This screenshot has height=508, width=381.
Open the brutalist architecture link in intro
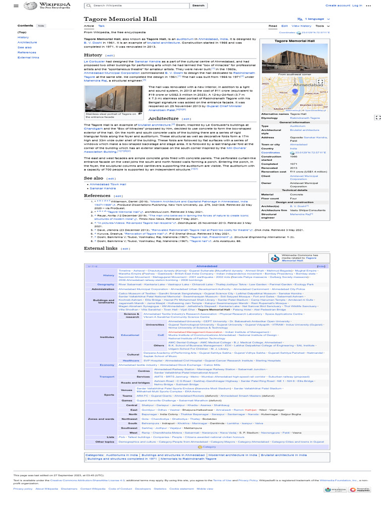163,43
